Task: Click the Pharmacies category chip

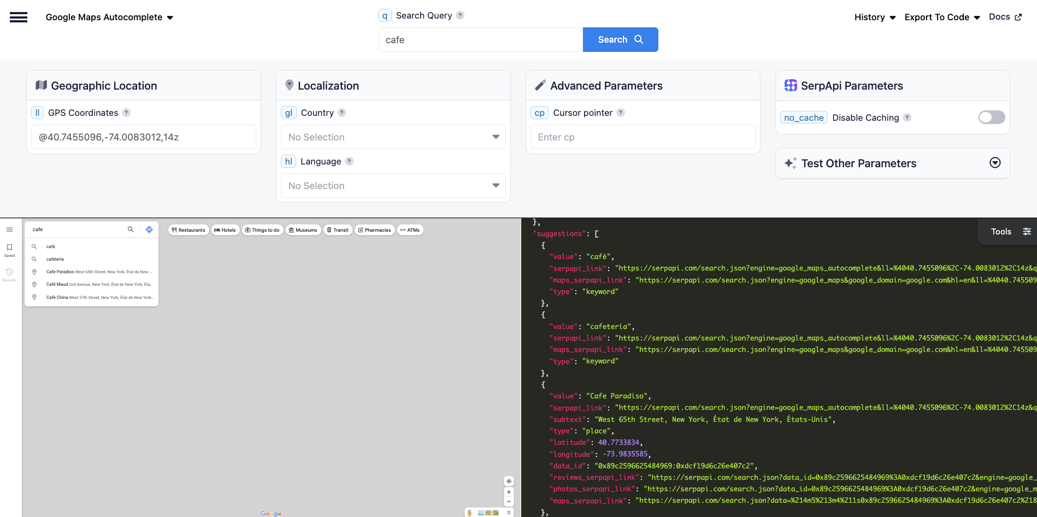Action: [375, 230]
